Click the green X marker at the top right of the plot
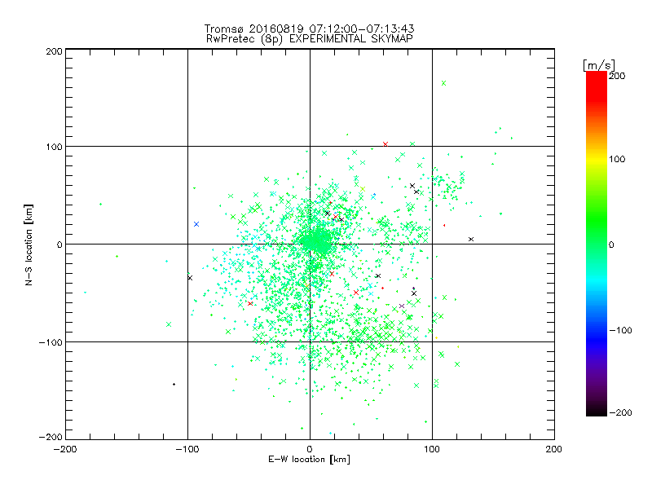This screenshot has width=652, height=489. pyautogui.click(x=443, y=83)
